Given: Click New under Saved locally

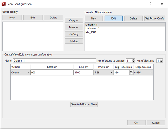Looking at the screenshot, I should [12, 18].
